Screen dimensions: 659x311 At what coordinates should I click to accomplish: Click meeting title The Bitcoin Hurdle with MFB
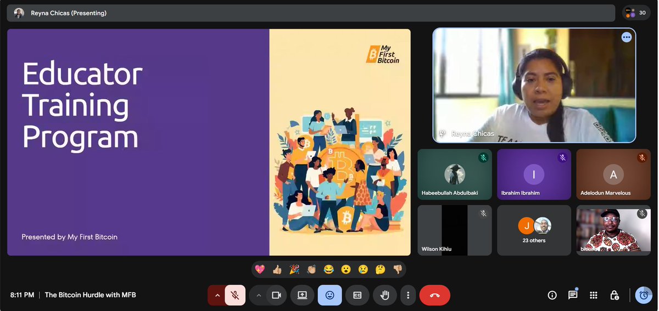pos(91,295)
